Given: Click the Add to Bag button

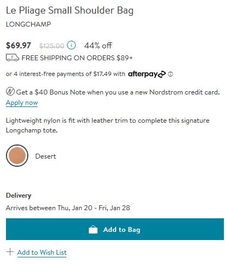Looking at the screenshot, I should point(115,229).
